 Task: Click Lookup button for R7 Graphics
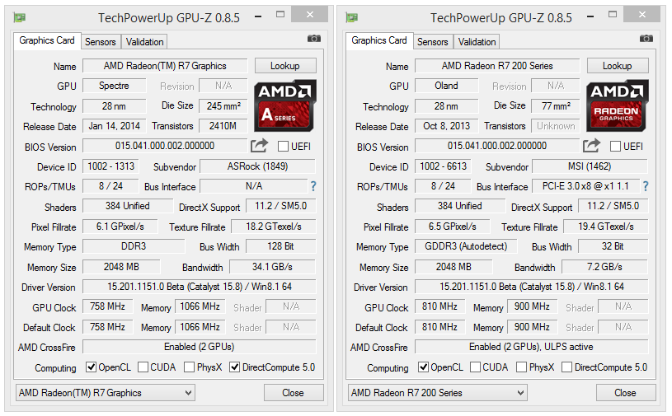coord(285,66)
